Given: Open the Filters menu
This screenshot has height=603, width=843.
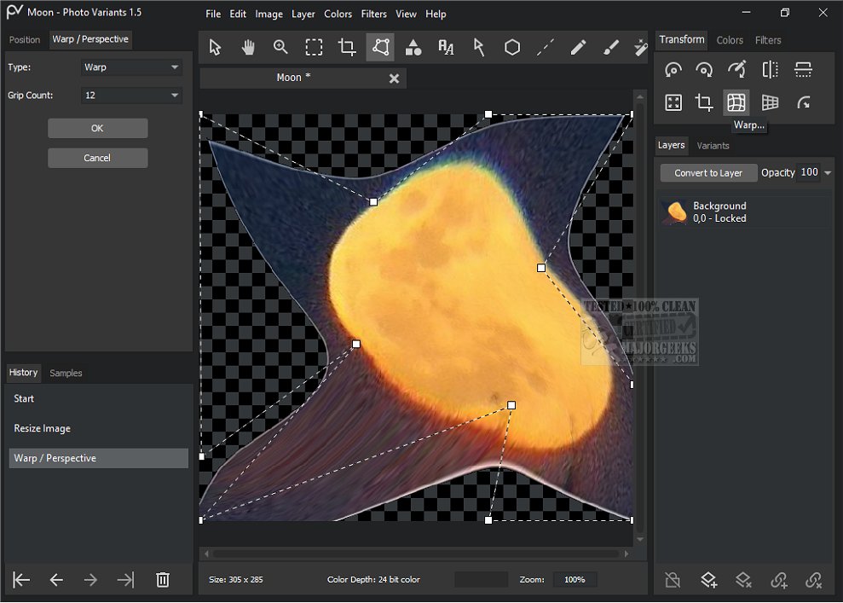Looking at the screenshot, I should 373,14.
